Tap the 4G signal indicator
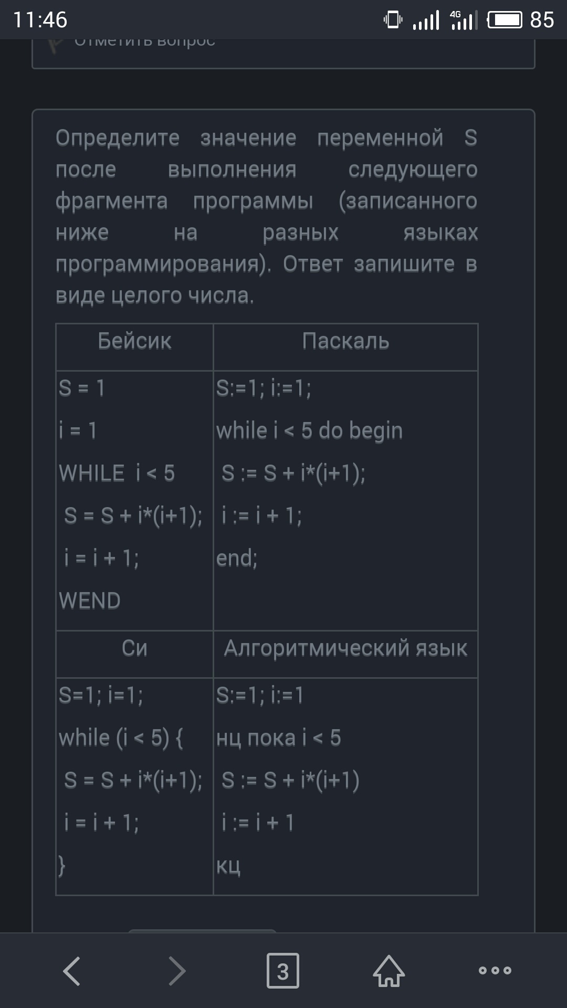This screenshot has height=1008, width=567. tap(464, 20)
